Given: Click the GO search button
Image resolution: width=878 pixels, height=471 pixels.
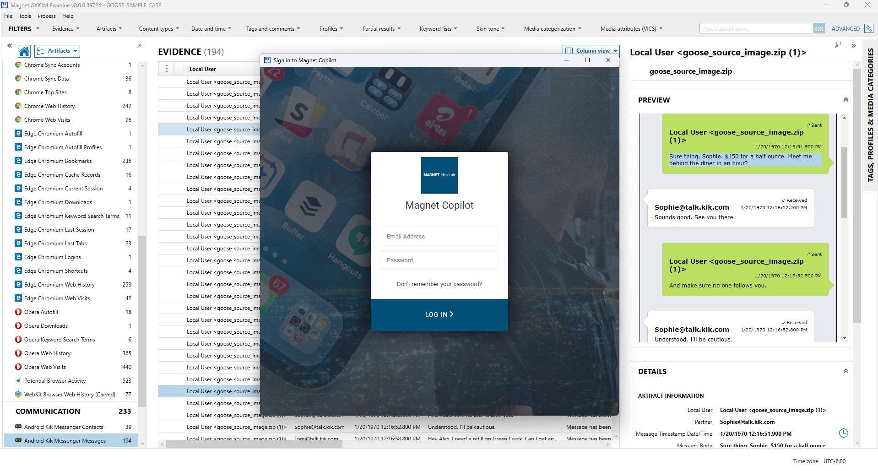Looking at the screenshot, I should pos(819,29).
